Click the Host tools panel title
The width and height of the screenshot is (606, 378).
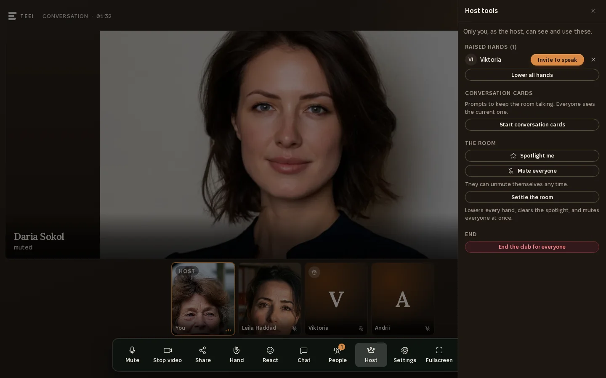point(481,11)
